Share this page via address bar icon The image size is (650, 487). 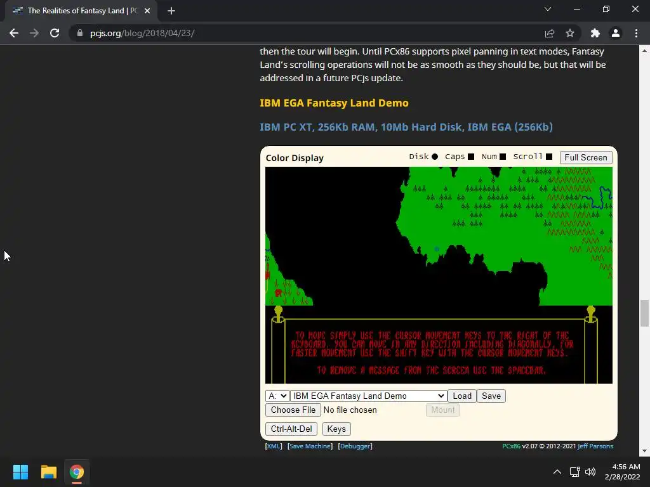pyautogui.click(x=550, y=33)
